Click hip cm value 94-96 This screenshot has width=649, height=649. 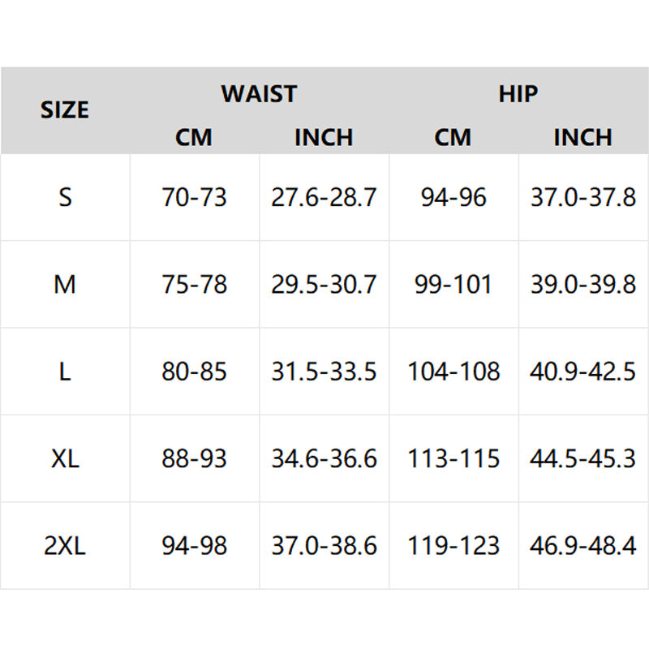(453, 197)
